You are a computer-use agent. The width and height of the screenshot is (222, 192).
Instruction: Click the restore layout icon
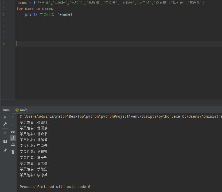tap(5, 142)
